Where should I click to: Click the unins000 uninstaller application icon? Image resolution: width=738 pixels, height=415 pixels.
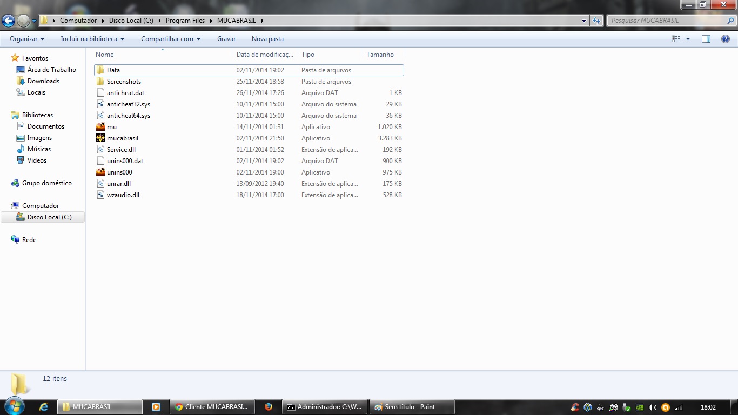100,172
